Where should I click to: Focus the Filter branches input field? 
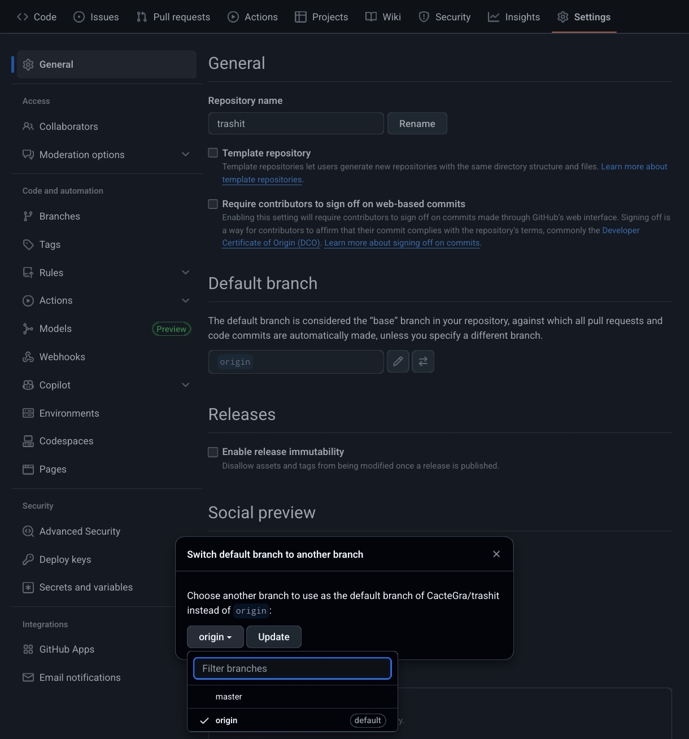(x=292, y=668)
